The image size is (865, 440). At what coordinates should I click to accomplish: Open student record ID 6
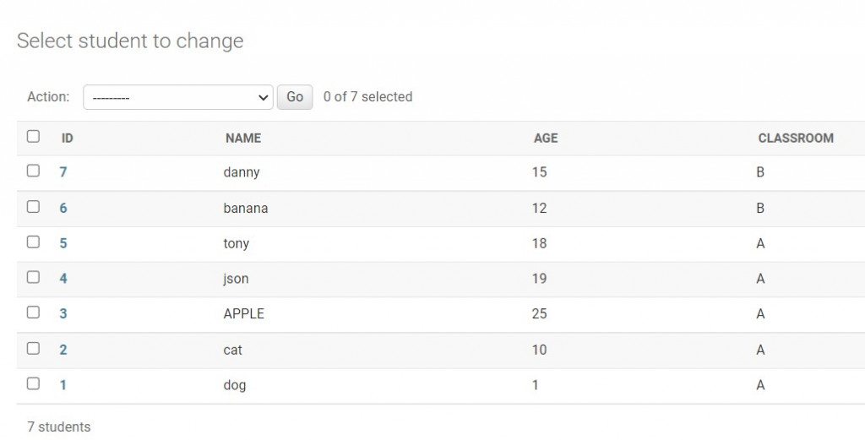[63, 208]
